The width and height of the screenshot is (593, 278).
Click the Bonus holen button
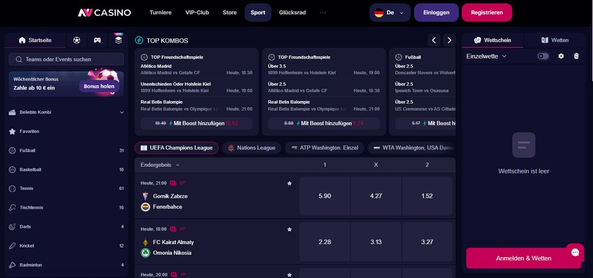[x=99, y=86]
